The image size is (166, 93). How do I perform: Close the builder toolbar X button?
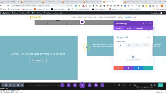(x=82, y=85)
